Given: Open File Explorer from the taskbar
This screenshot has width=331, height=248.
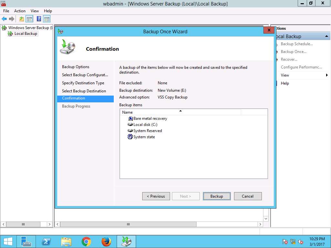Looking at the screenshot, I should tap(66, 242).
